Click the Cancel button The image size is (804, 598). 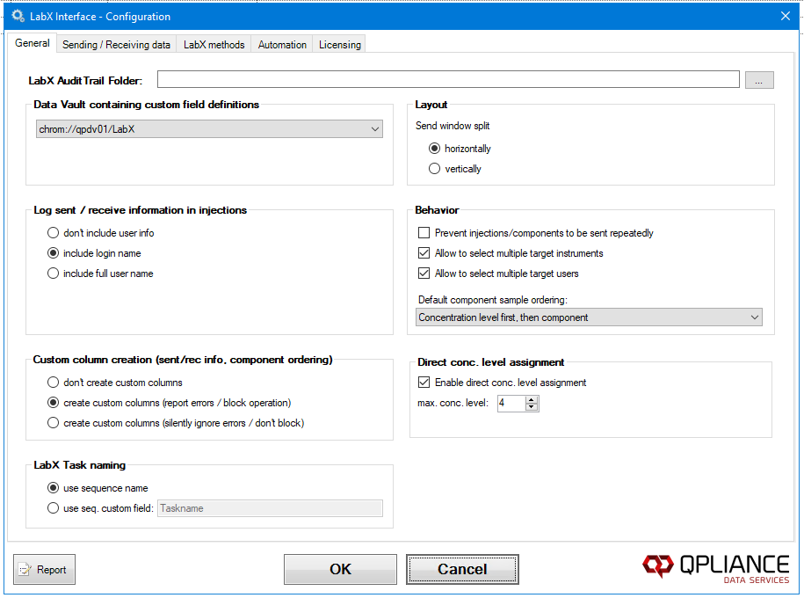pyautogui.click(x=462, y=569)
